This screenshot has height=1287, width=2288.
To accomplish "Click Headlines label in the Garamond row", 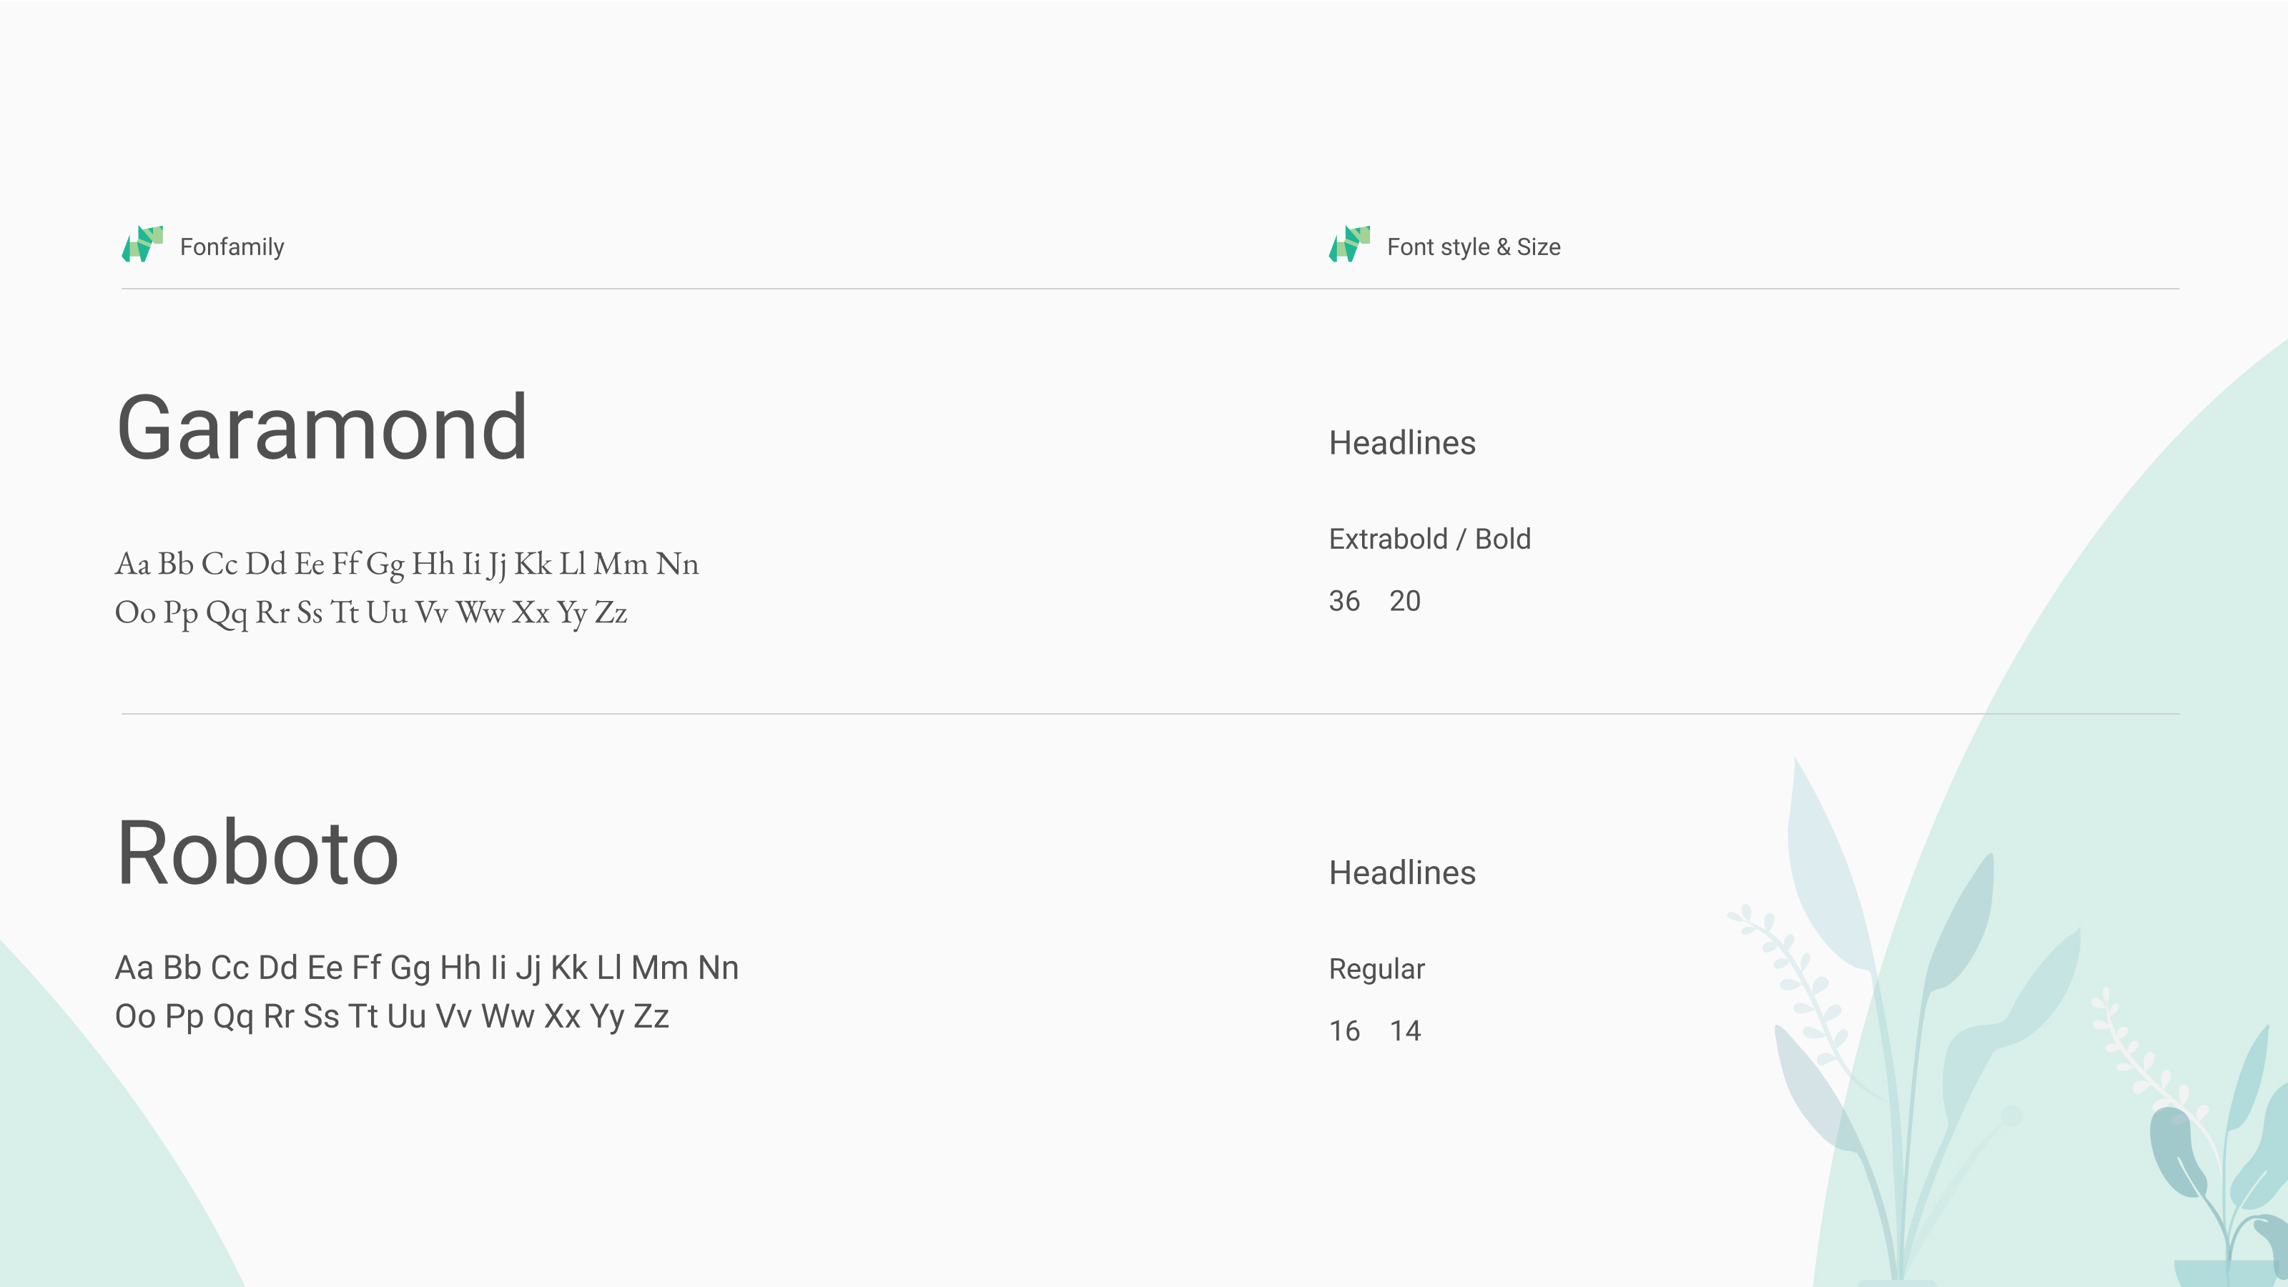I will [x=1401, y=443].
